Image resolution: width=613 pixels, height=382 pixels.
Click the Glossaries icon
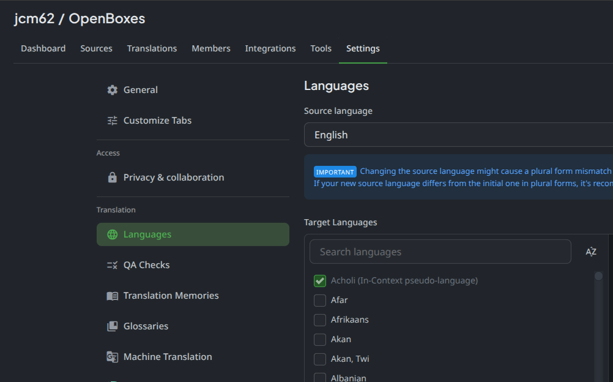coord(112,326)
